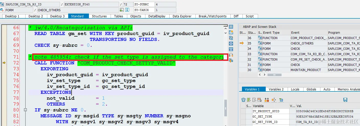Select the GC_SET_TYPE variable cell
Viewport: 360px width, 126px height.
271,117
